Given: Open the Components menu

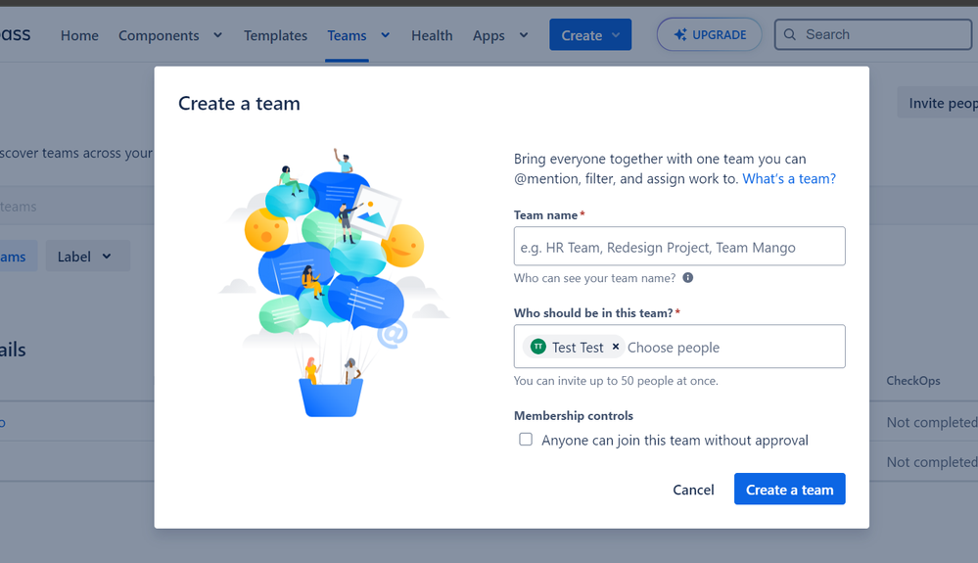Looking at the screenshot, I should 159,35.
